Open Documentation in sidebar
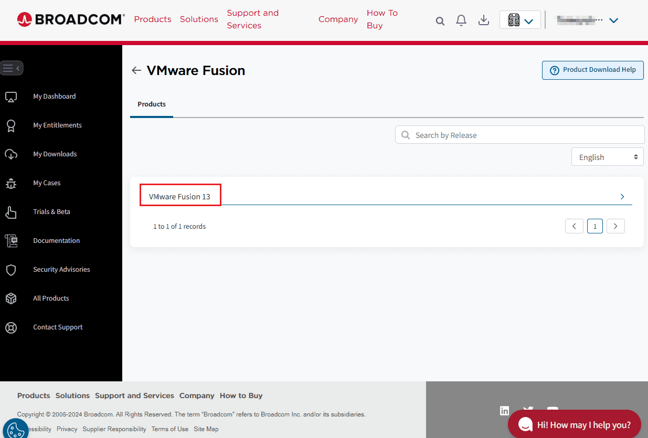This screenshot has height=438, width=648. click(57, 241)
